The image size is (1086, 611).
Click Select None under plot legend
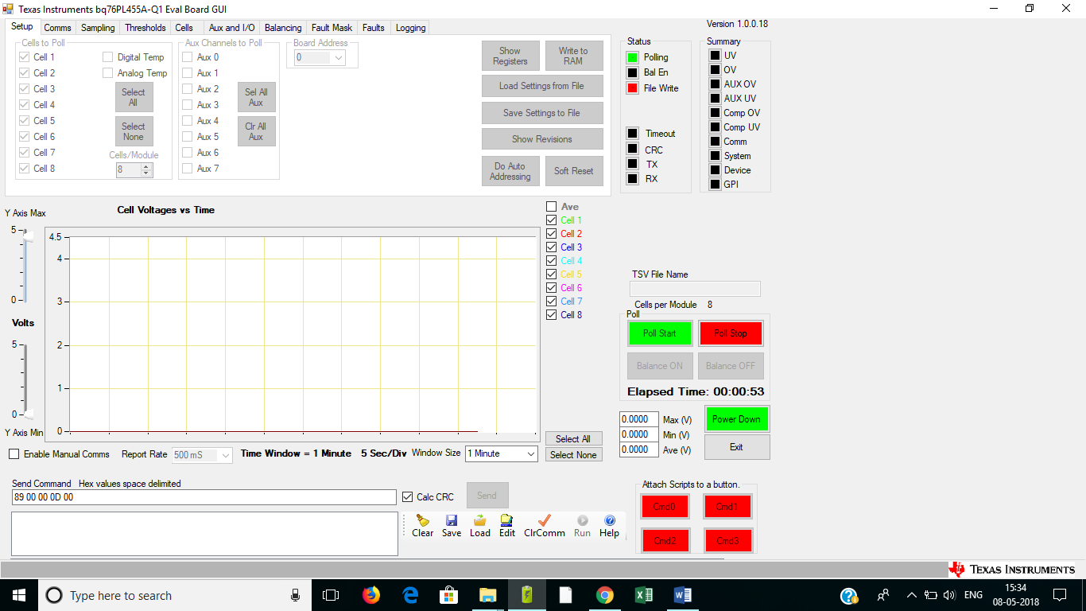(573, 455)
